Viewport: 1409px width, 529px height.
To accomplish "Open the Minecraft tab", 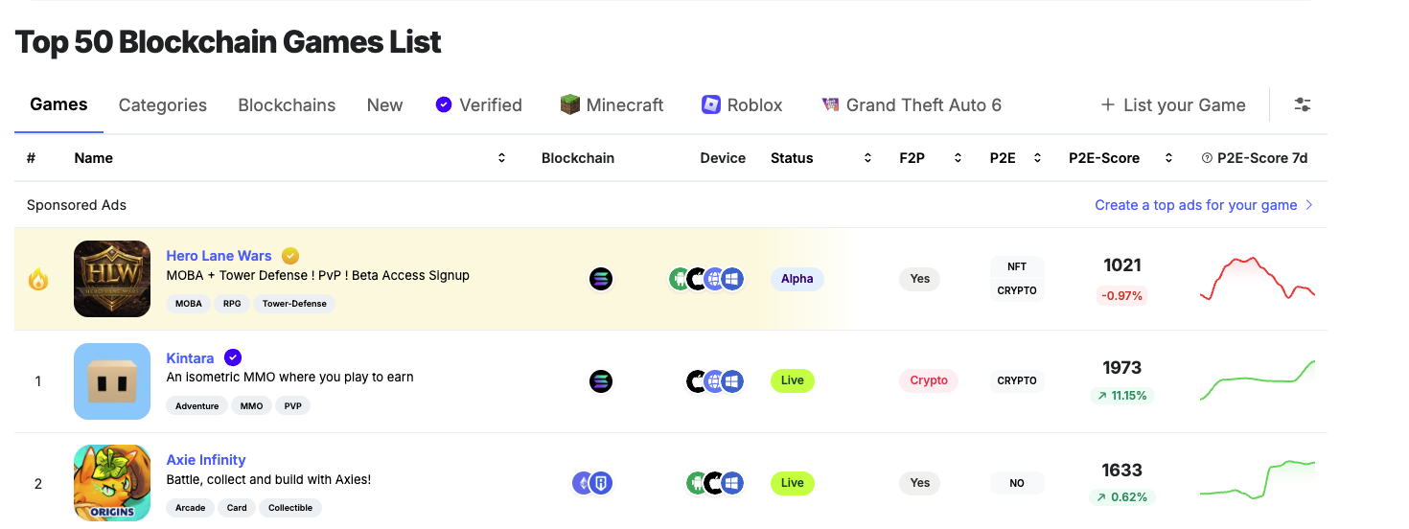I will click(x=612, y=105).
